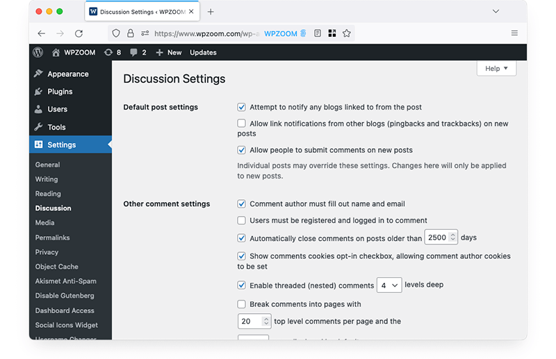Click the Settings sliders icon in sidebar
Screen dimensions: 556x359
(x=38, y=144)
